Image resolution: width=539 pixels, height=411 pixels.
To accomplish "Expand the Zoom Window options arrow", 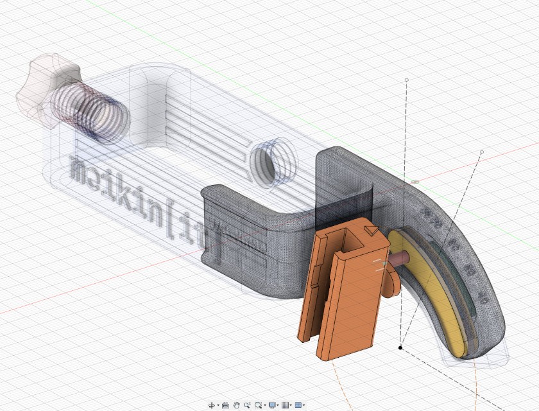I will (265, 405).
